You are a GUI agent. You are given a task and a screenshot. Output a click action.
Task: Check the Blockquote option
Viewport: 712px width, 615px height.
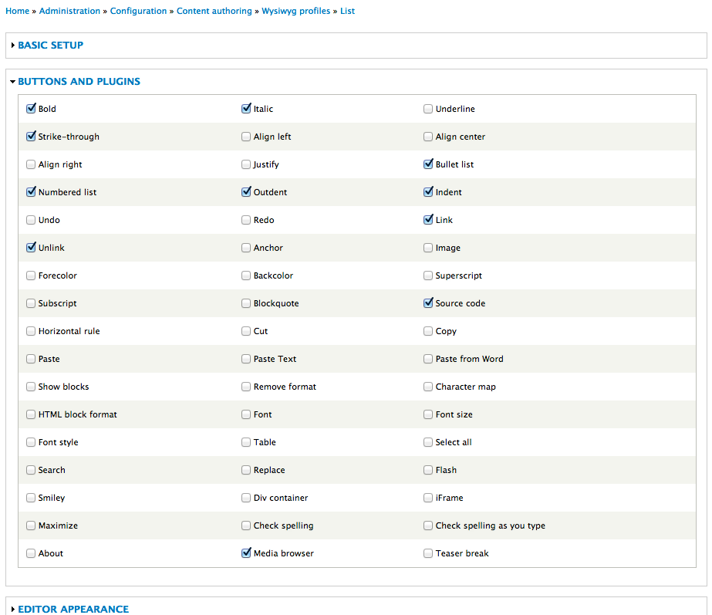click(245, 303)
